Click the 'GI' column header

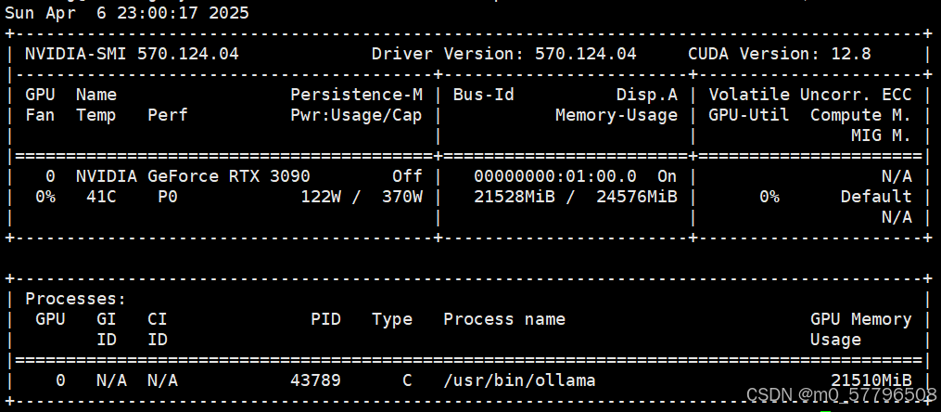pyautogui.click(x=107, y=319)
